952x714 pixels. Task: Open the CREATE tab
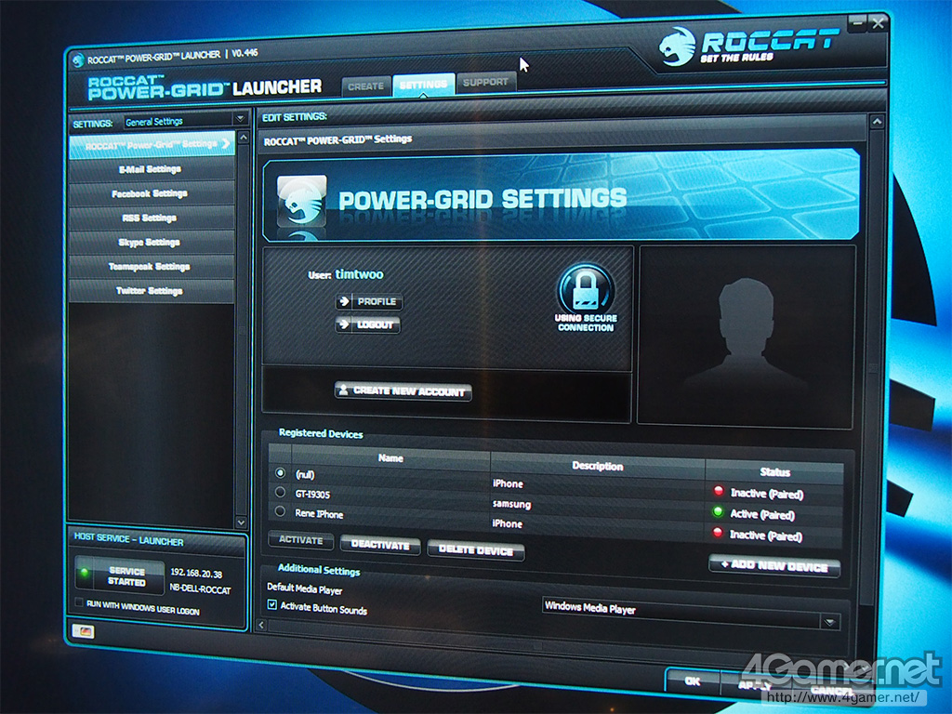[365, 86]
